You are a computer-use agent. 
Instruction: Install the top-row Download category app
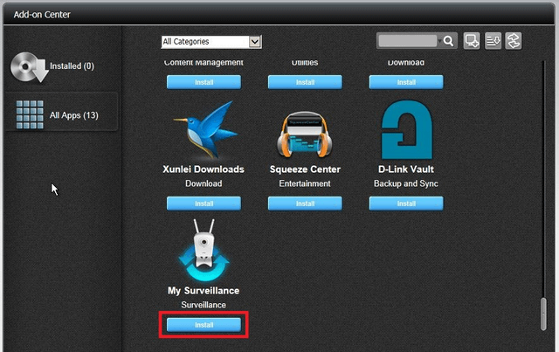pyautogui.click(x=406, y=82)
